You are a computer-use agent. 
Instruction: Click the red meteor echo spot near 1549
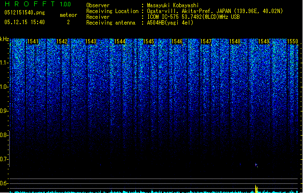(x=256, y=165)
